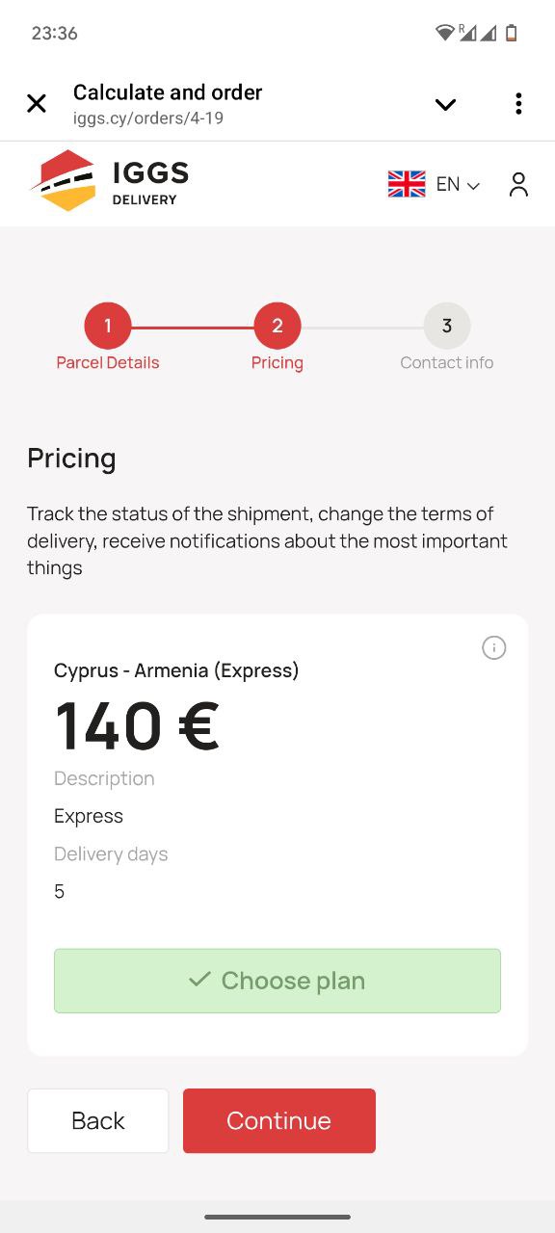The height and width of the screenshot is (1233, 555).
Task: Select the Contact info step label
Action: coord(447,363)
